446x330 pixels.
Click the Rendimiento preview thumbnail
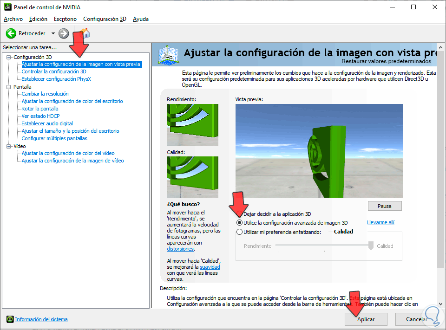pos(192,125)
